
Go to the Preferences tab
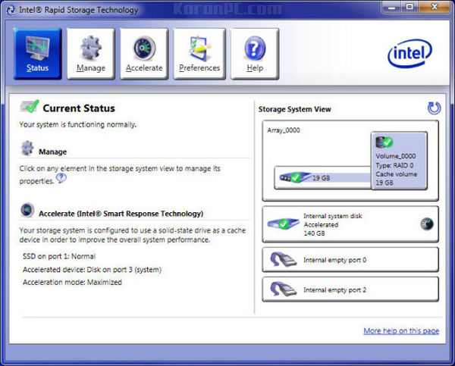click(199, 54)
